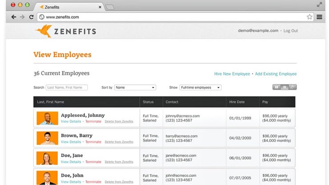The image size is (329, 185).
Task: Click Barry Brown's photo thumbnail
Action: click(47, 138)
